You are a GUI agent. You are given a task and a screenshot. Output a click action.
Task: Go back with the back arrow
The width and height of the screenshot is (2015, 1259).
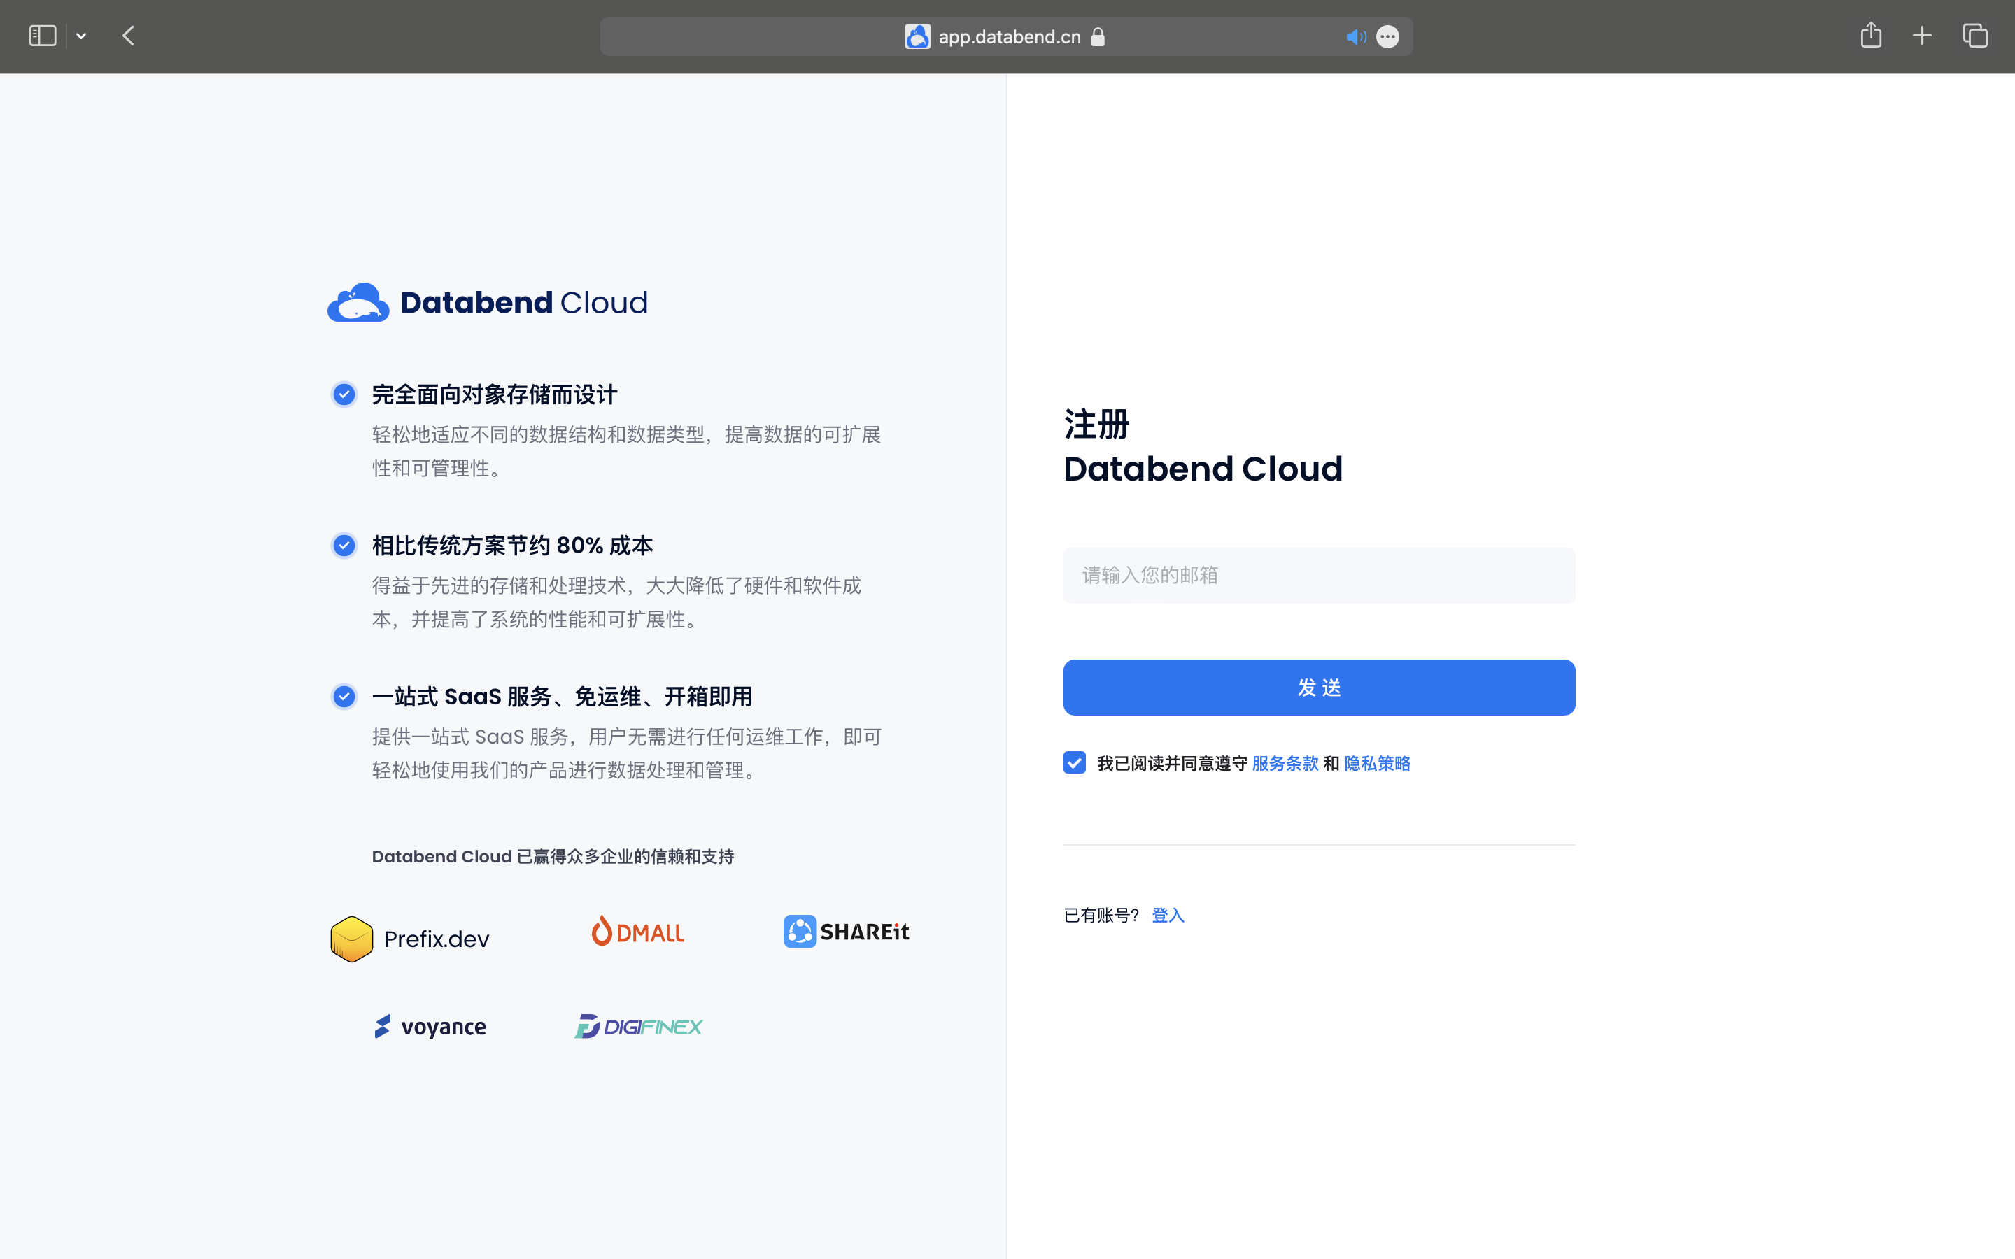[x=128, y=36]
